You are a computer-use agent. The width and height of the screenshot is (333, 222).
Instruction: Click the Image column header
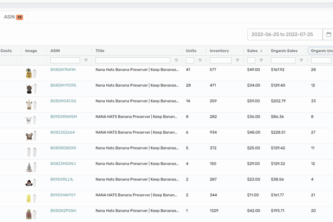pos(31,51)
